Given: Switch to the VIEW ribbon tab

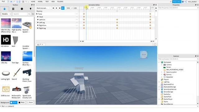Looking at the screenshot, I should [53, 2].
